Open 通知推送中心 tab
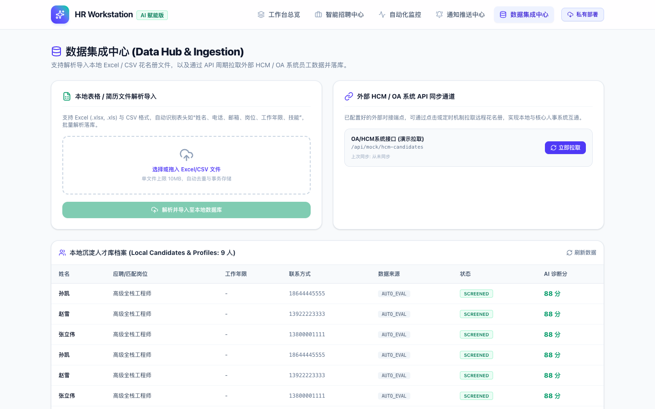This screenshot has height=409, width=655. (460, 15)
